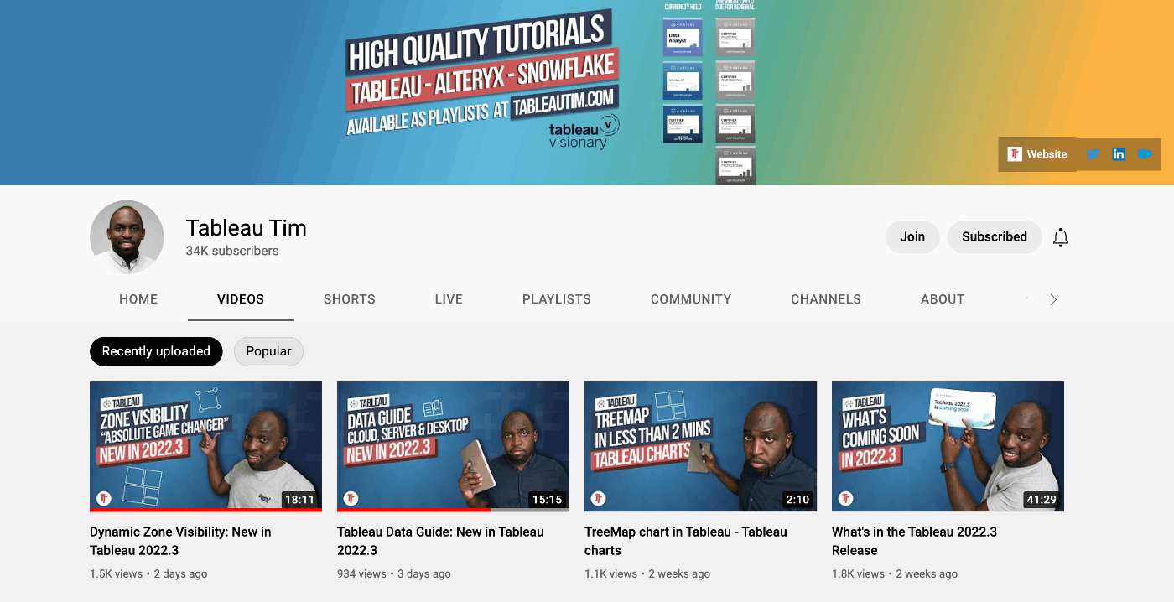Click the Join membership button
This screenshot has height=602, width=1174.
coord(912,237)
